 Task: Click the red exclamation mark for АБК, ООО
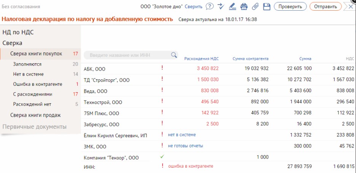(162, 68)
